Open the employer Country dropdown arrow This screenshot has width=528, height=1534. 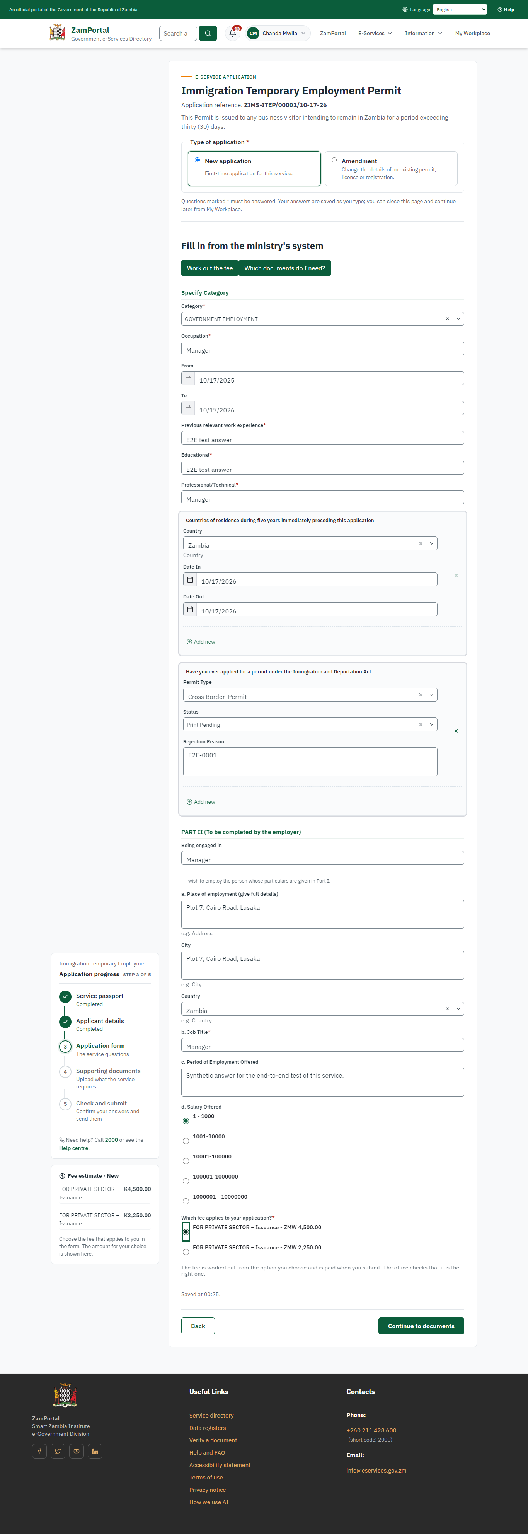click(x=458, y=1009)
